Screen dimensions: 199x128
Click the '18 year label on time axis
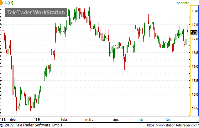3,120
